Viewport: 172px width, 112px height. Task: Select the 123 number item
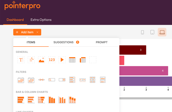coord(52,60)
